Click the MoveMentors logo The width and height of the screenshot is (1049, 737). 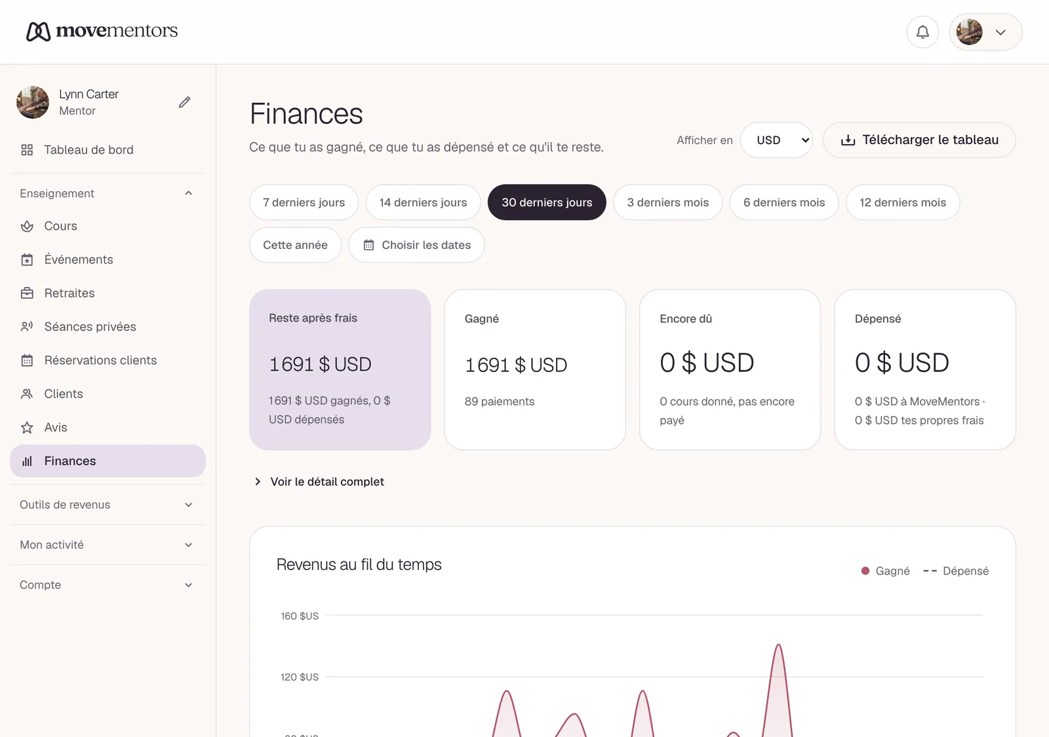pyautogui.click(x=102, y=31)
